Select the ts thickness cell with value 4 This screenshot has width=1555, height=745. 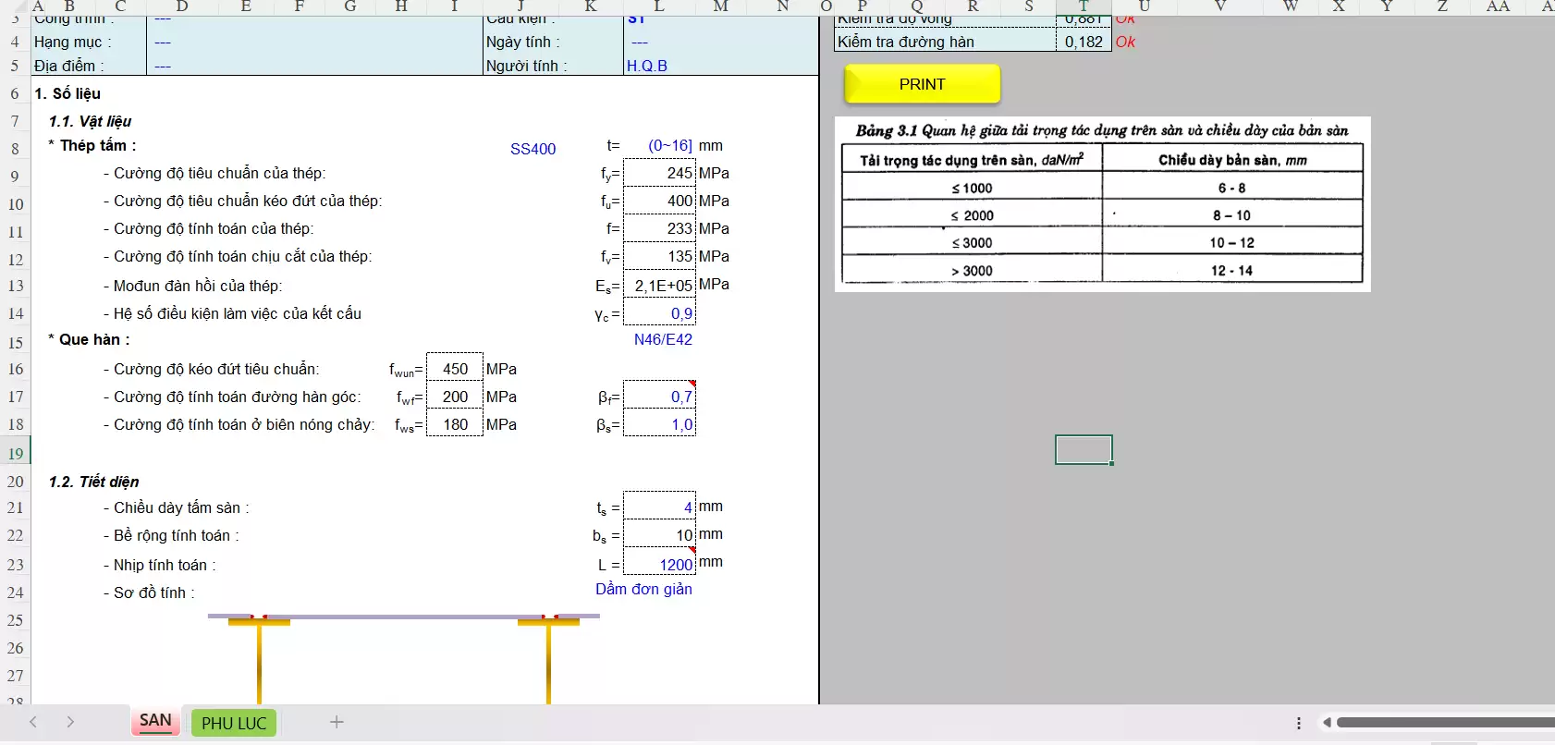tap(659, 507)
